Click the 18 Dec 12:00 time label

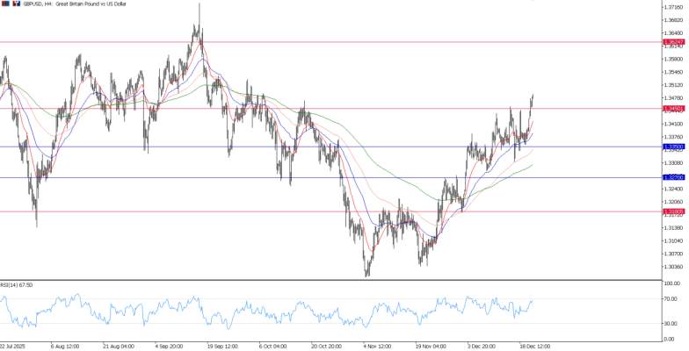pyautogui.click(x=534, y=346)
